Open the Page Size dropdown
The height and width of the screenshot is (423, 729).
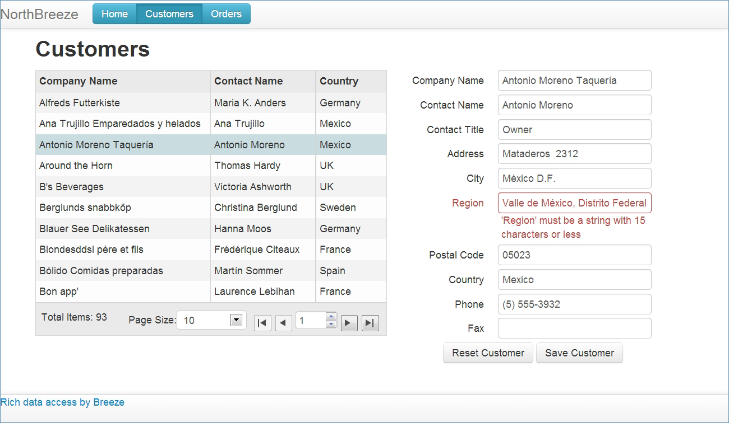point(211,320)
